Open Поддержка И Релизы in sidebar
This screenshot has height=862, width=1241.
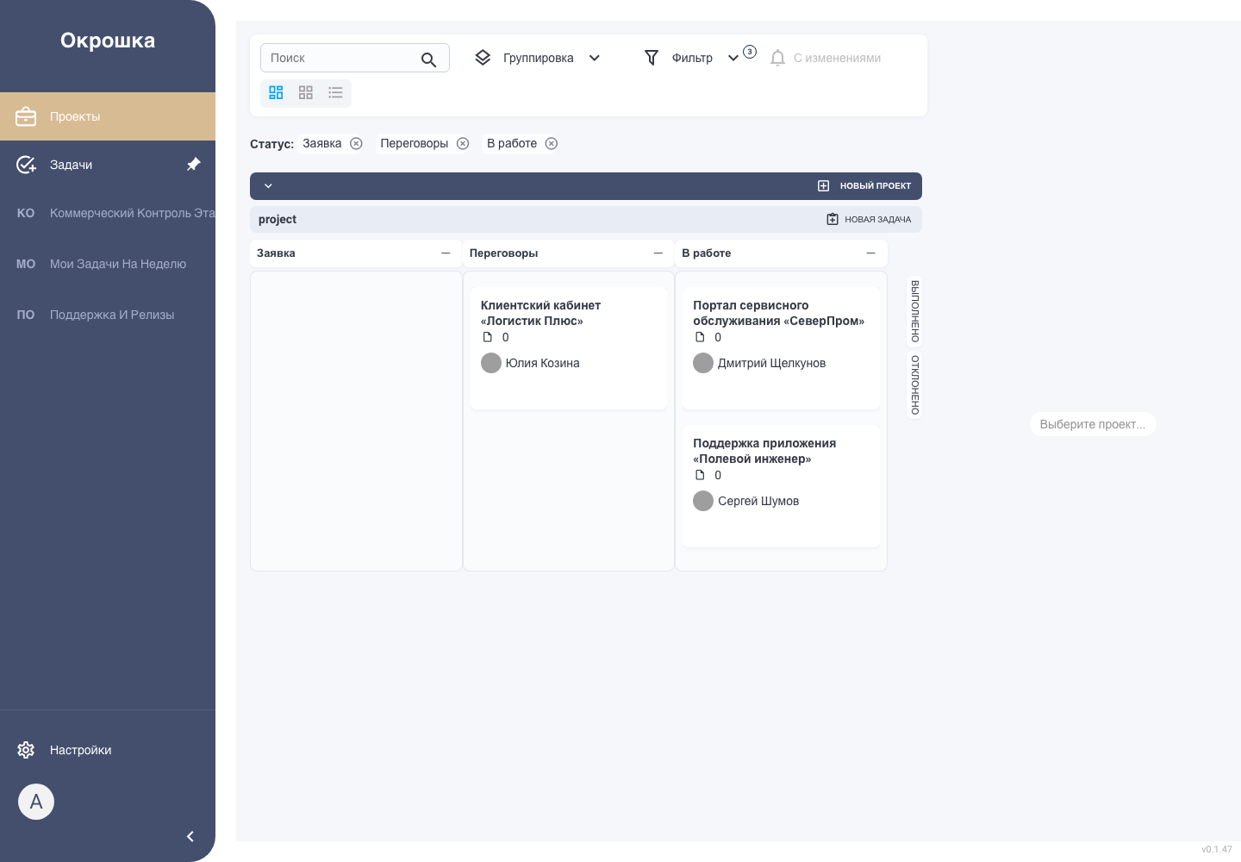click(x=108, y=315)
